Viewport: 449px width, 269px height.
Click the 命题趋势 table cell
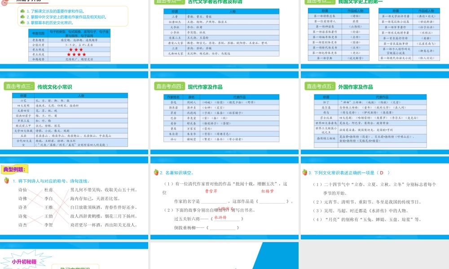click(38, 59)
